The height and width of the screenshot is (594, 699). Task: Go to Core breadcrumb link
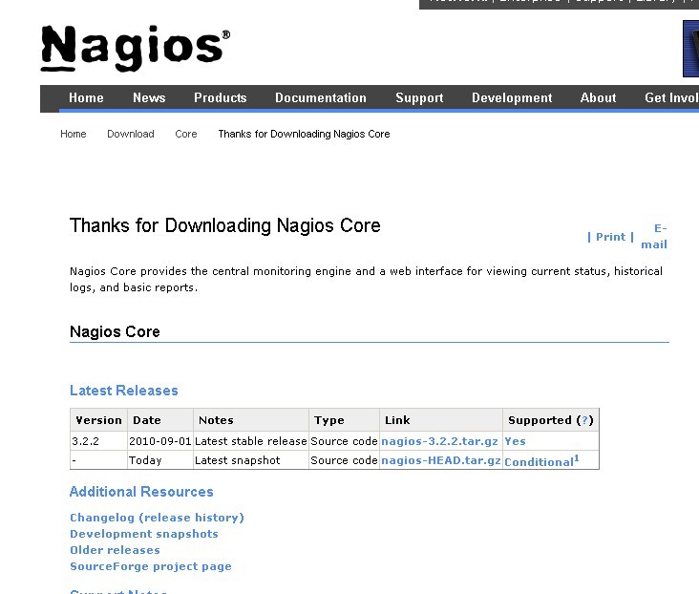pos(186,134)
